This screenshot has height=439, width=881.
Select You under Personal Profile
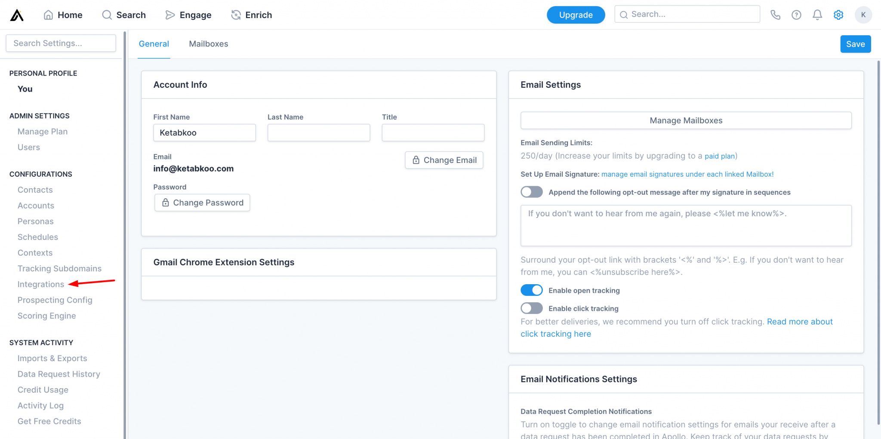[25, 89]
